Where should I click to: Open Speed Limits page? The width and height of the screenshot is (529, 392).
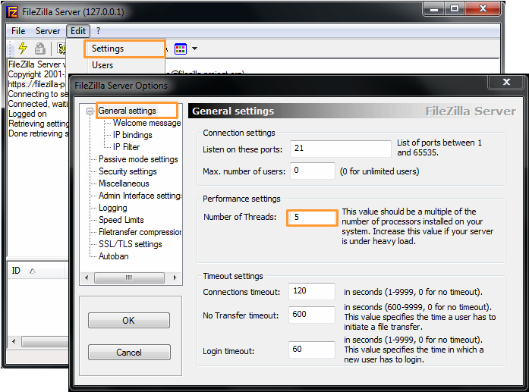click(x=121, y=220)
